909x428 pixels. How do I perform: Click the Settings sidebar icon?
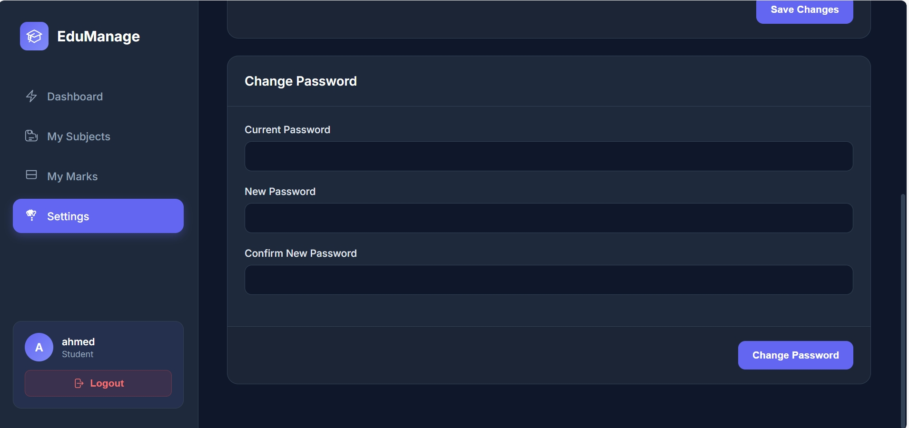[31, 215]
